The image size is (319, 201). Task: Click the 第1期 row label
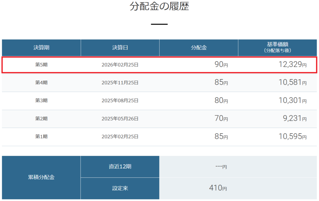(41, 137)
